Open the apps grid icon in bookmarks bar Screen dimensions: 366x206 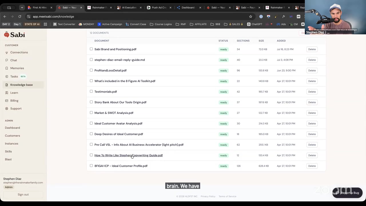(x=45, y=24)
